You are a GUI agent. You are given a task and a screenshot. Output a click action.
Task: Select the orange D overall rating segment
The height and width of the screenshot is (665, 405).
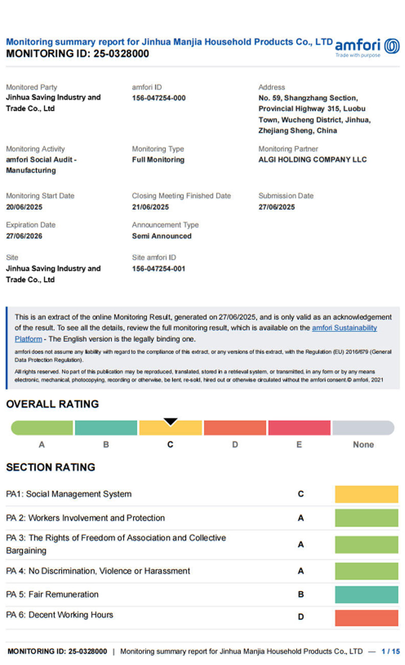(x=235, y=428)
